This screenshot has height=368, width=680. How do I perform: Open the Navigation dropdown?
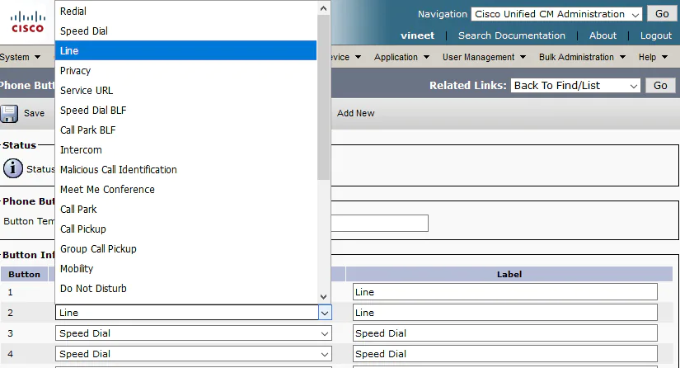(556, 14)
